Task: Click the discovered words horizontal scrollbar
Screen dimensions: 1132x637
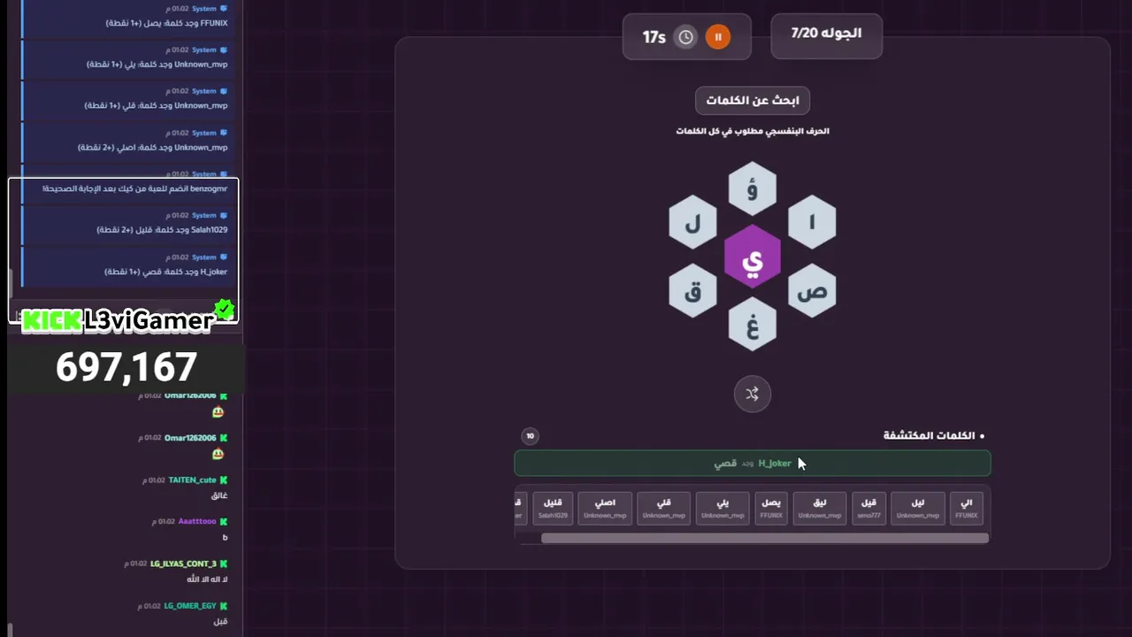Action: point(765,538)
